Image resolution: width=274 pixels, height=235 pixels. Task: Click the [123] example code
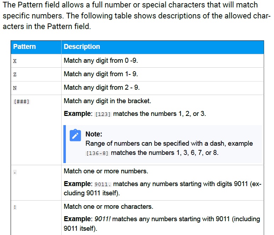(103, 114)
